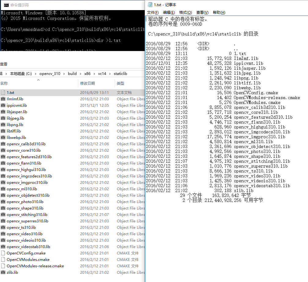
Task: Click the OpenCVModules-release.cmake file icon
Action: [3, 266]
